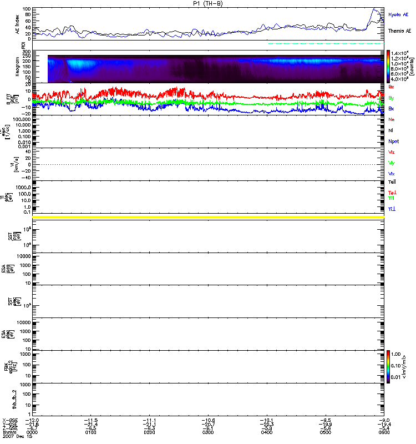Click the 0400 time tick label
The height and width of the screenshot is (444, 416).
tap(267, 432)
